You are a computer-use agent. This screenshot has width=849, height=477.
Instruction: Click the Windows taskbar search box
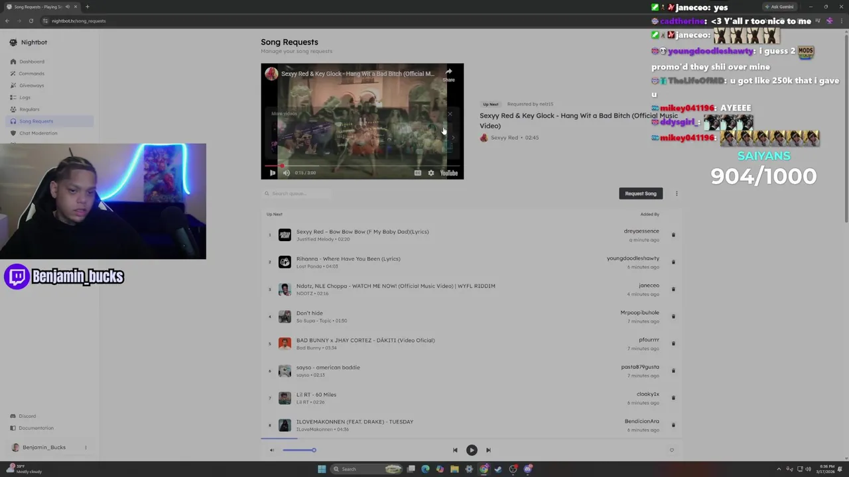pos(366,469)
